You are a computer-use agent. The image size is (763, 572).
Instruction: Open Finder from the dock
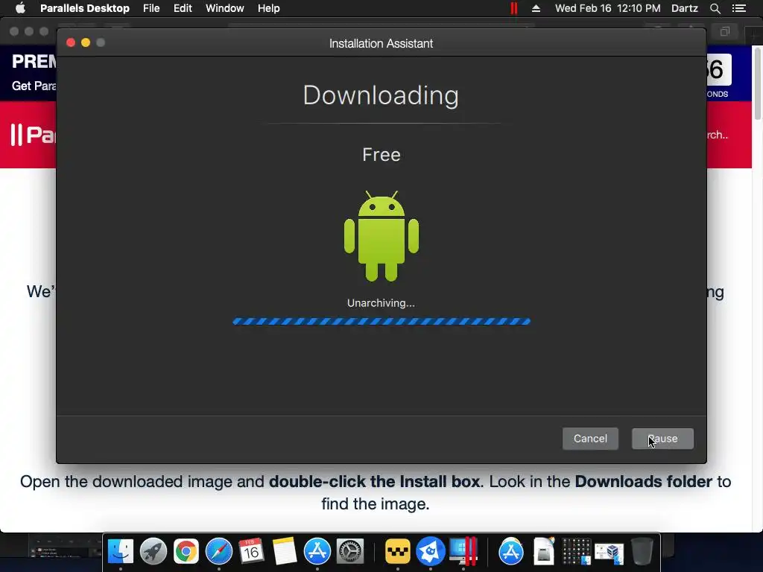click(120, 552)
